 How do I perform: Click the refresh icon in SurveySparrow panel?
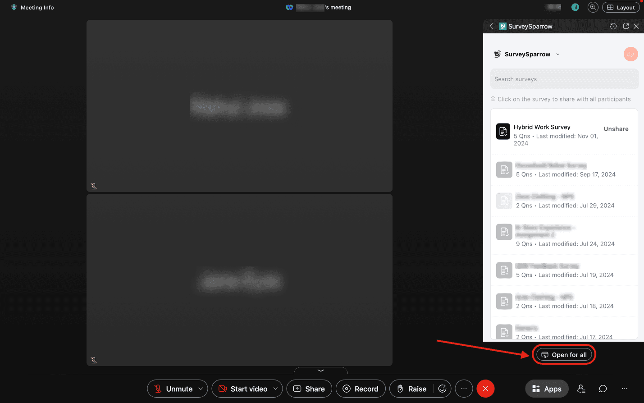click(613, 26)
